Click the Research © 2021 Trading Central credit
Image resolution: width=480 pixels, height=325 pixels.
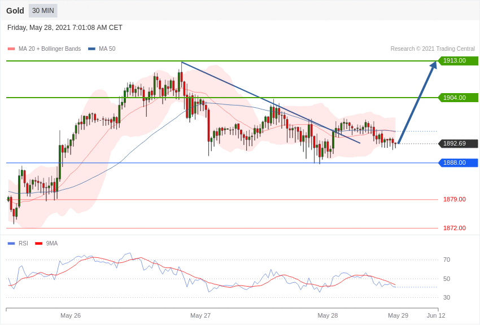(433, 49)
